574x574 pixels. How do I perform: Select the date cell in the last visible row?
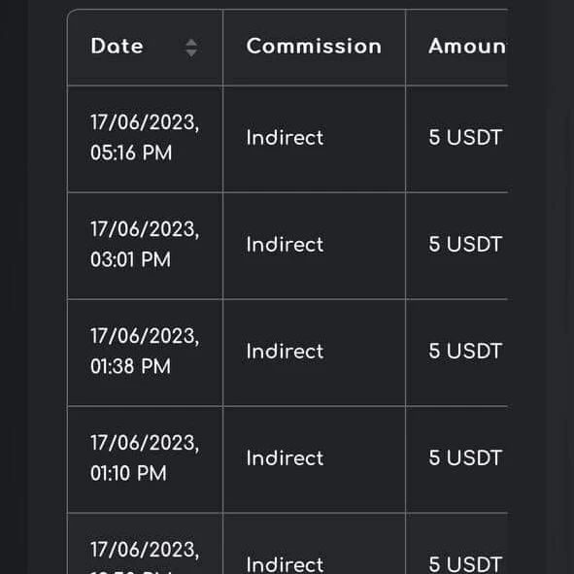[x=145, y=544]
